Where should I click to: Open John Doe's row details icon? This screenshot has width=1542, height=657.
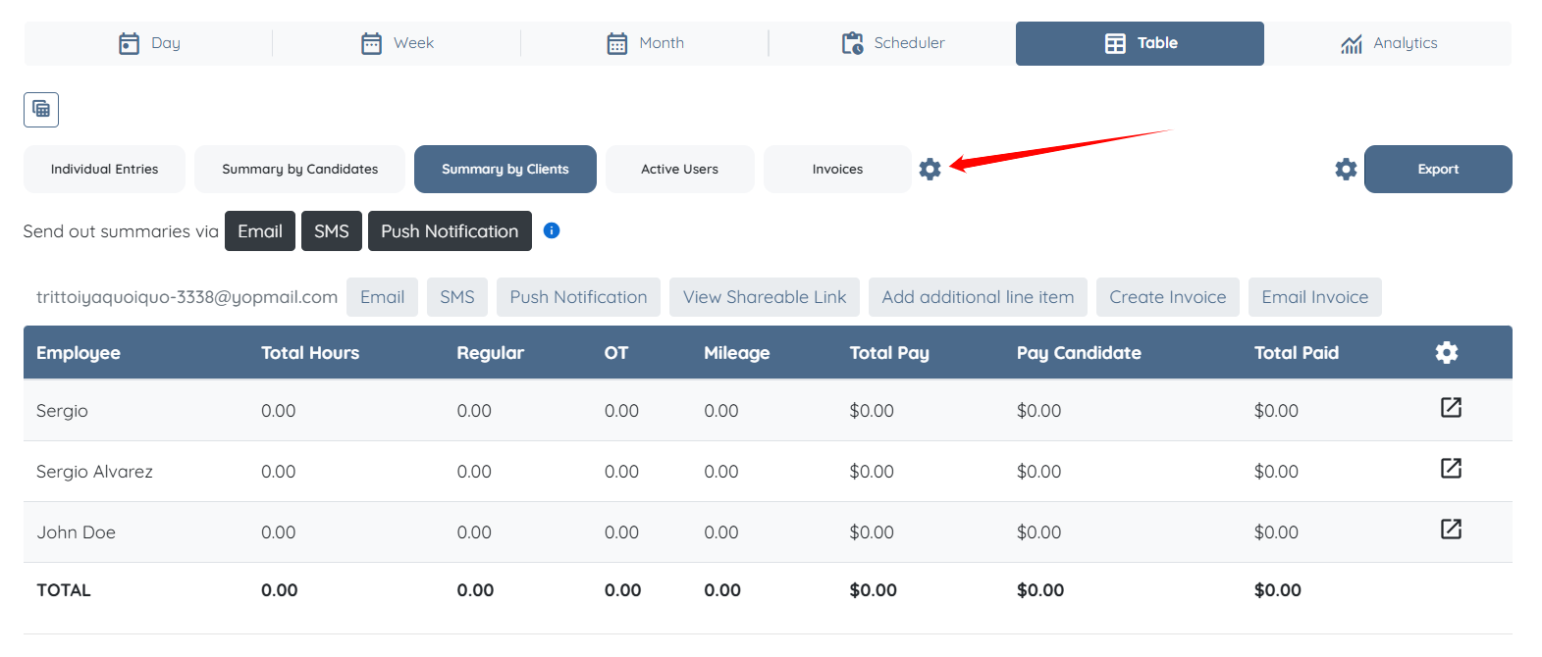coord(1451,530)
